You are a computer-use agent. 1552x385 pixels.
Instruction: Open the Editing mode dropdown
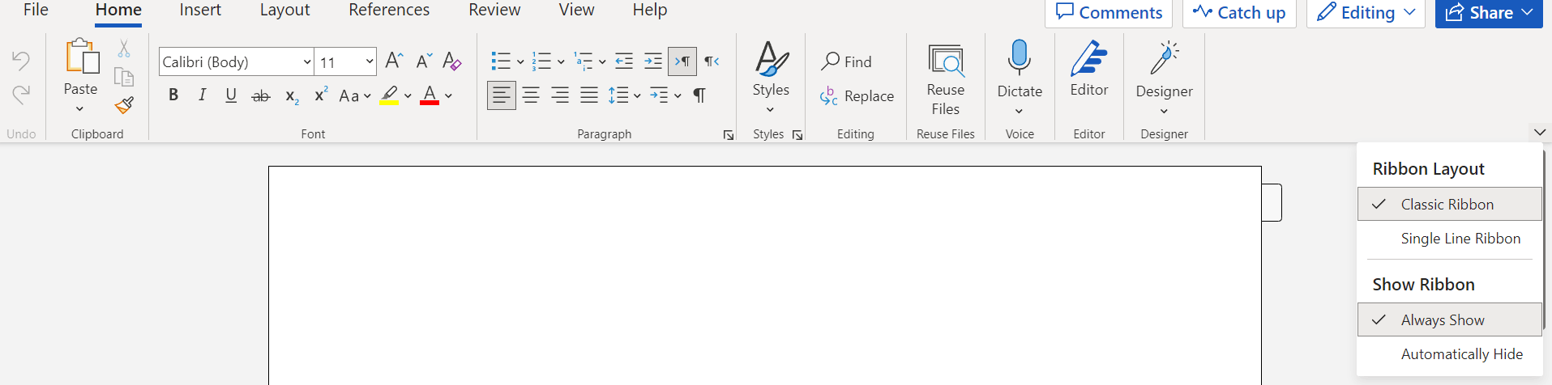(1366, 12)
